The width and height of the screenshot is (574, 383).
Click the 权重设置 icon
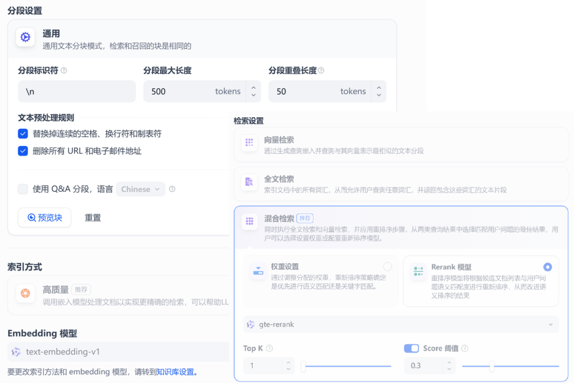258,271
